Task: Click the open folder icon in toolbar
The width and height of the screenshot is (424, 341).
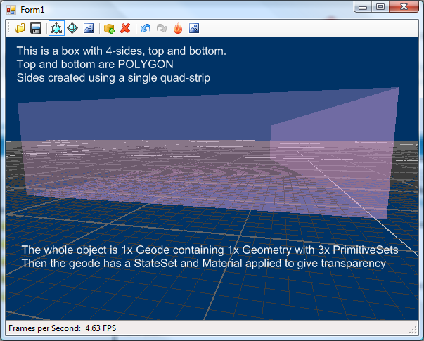Action: [x=20, y=28]
